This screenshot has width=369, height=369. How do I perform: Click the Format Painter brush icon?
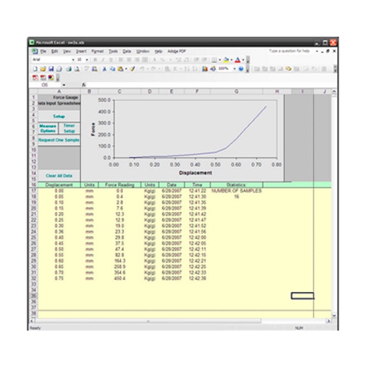point(132,69)
